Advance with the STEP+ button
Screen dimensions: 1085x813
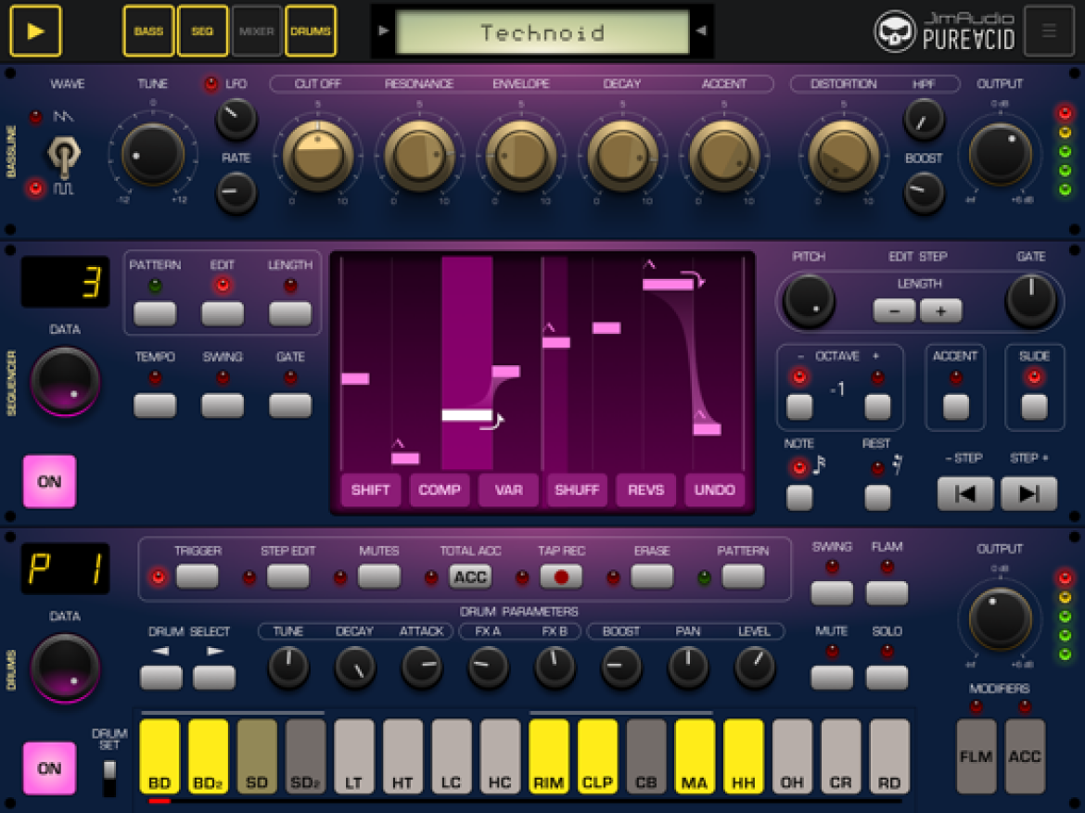tap(1029, 493)
